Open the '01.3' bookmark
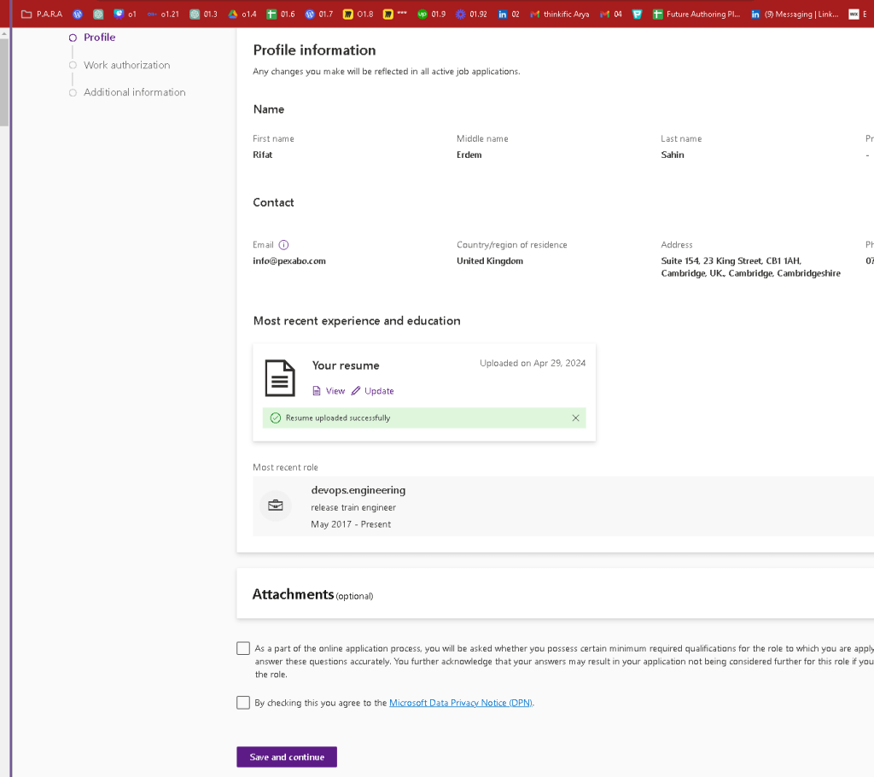The height and width of the screenshot is (777, 874). pyautogui.click(x=203, y=14)
